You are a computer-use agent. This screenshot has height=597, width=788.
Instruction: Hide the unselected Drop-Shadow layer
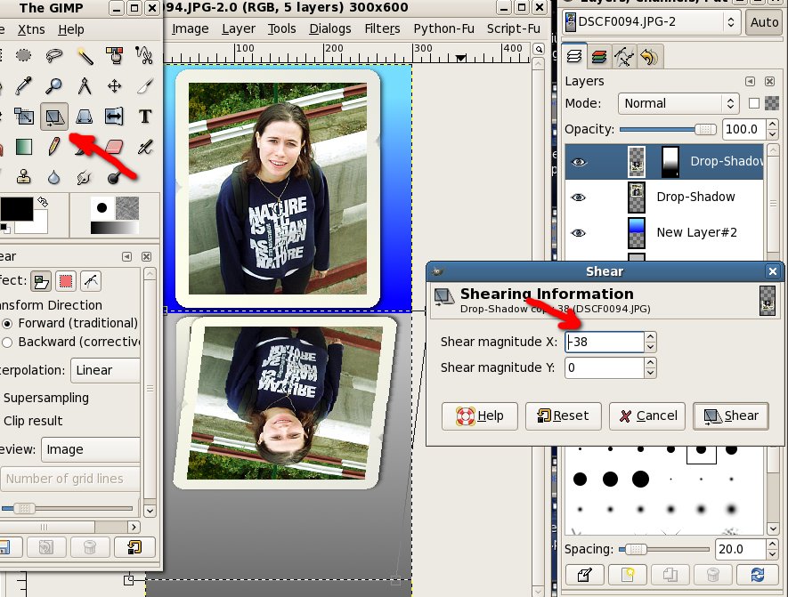pos(579,198)
